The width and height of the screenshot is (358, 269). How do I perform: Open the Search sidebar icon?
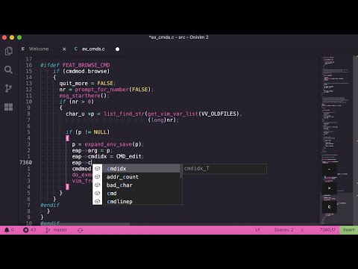click(8, 69)
